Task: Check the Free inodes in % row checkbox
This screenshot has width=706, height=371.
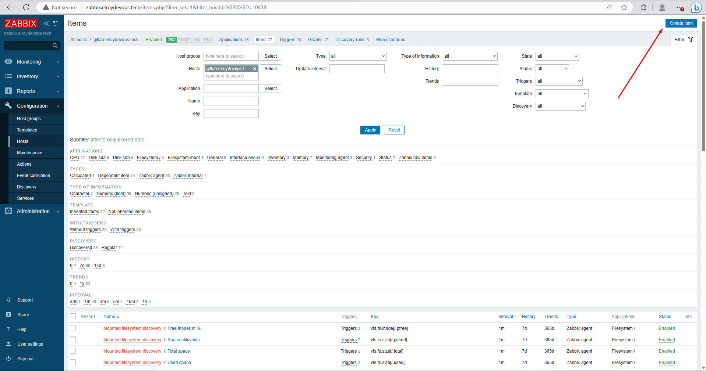Action: [x=73, y=328]
